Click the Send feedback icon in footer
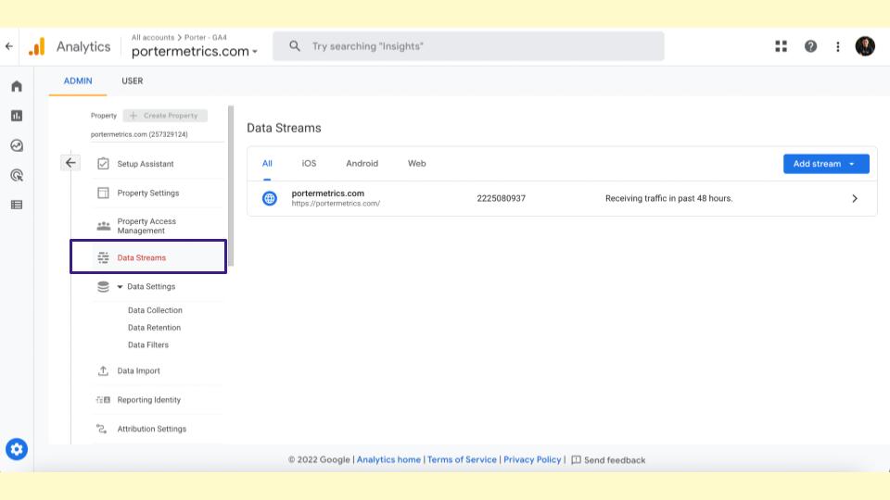Viewport: 890px width, 500px height. (x=576, y=460)
